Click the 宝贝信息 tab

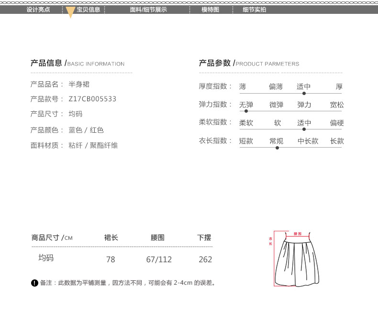(x=88, y=10)
